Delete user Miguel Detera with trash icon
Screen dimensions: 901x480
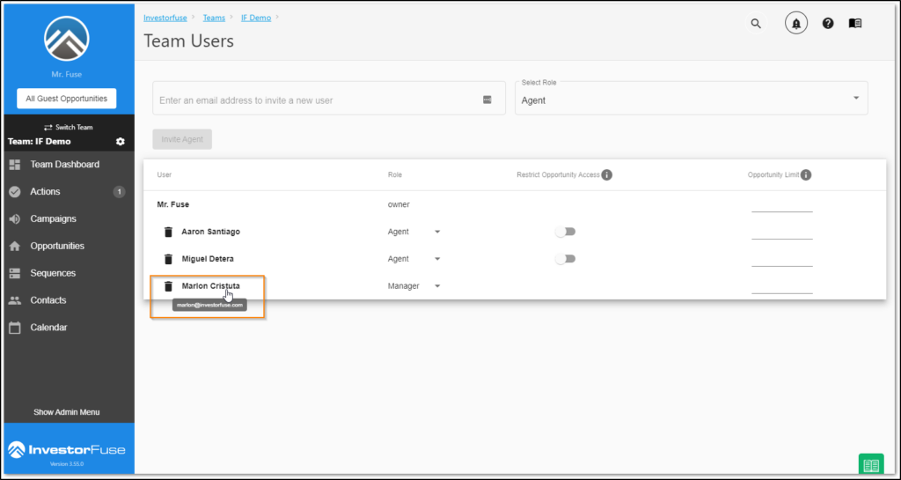point(168,259)
